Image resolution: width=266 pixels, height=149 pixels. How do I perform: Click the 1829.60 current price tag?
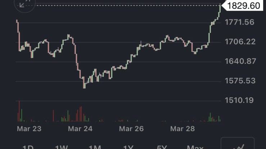click(244, 6)
